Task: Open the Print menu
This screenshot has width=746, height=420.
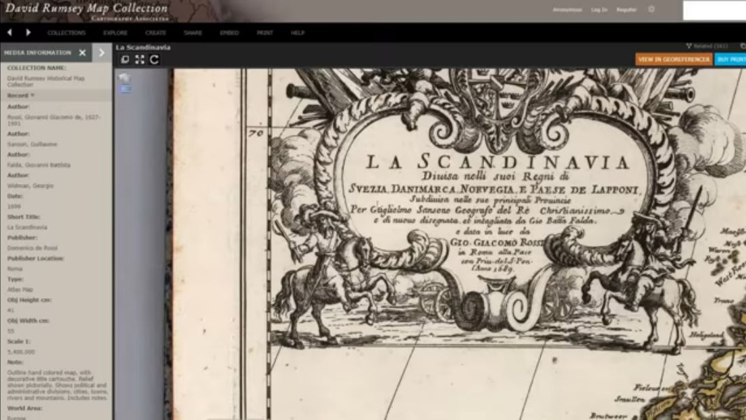Action: tap(265, 33)
